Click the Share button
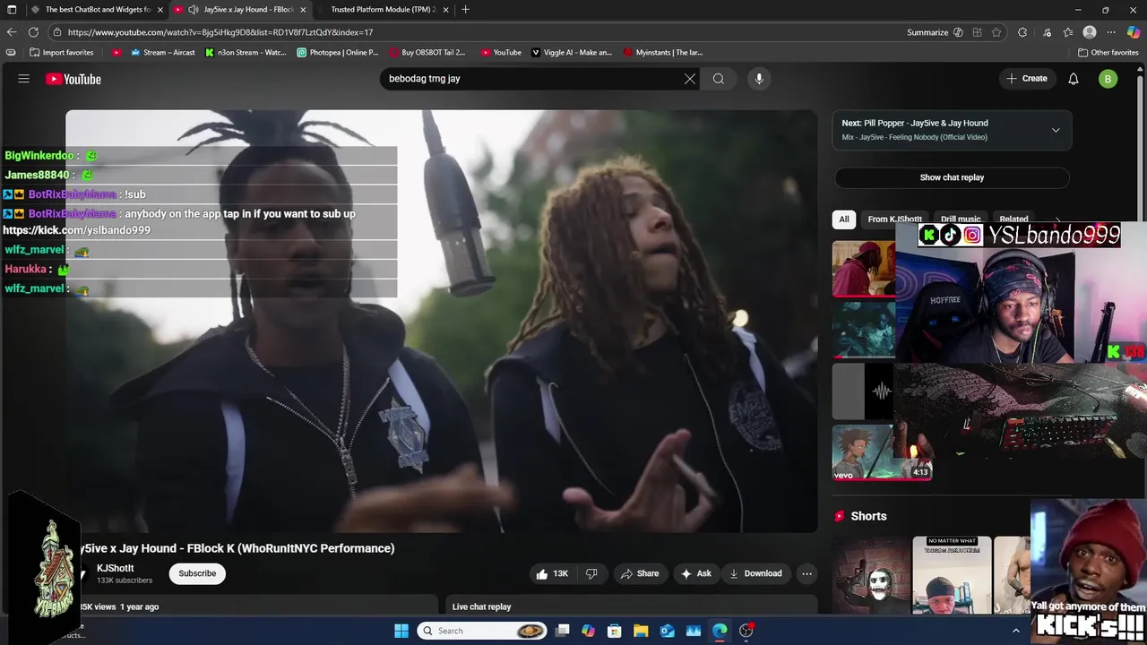Viewport: 1147px width, 645px height. pos(640,573)
